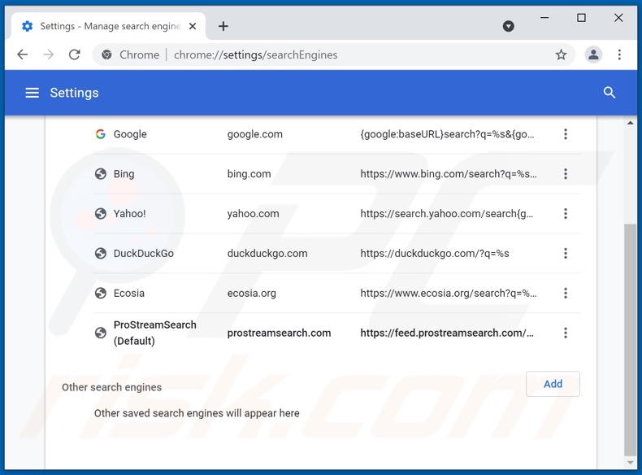
Task: Click the forward navigation arrow
Action: pyautogui.click(x=49, y=54)
